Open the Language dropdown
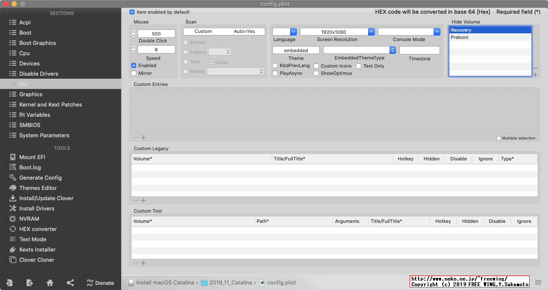This screenshot has width=548, height=290. click(x=293, y=31)
